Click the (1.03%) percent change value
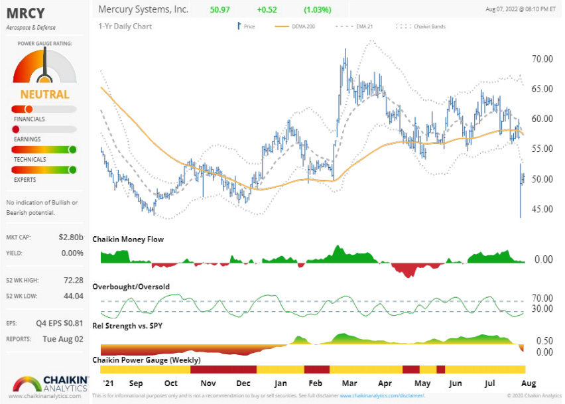This screenshot has height=404, width=565. point(318,10)
